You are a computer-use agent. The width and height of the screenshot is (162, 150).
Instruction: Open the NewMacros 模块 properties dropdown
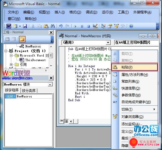point(50,85)
